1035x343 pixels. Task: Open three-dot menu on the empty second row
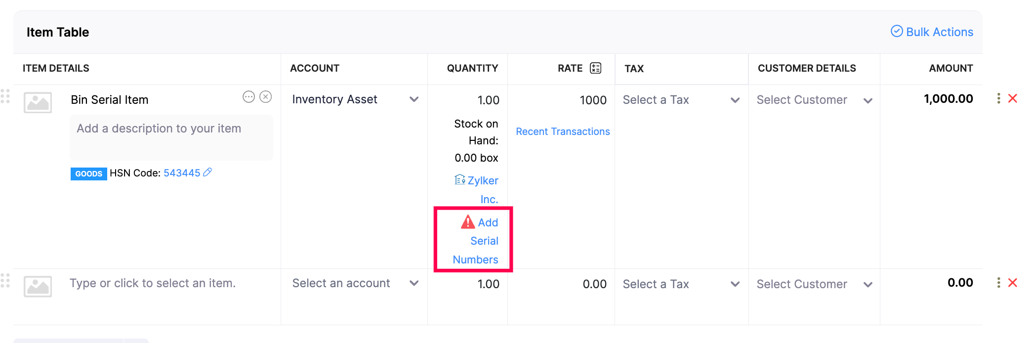tap(999, 283)
